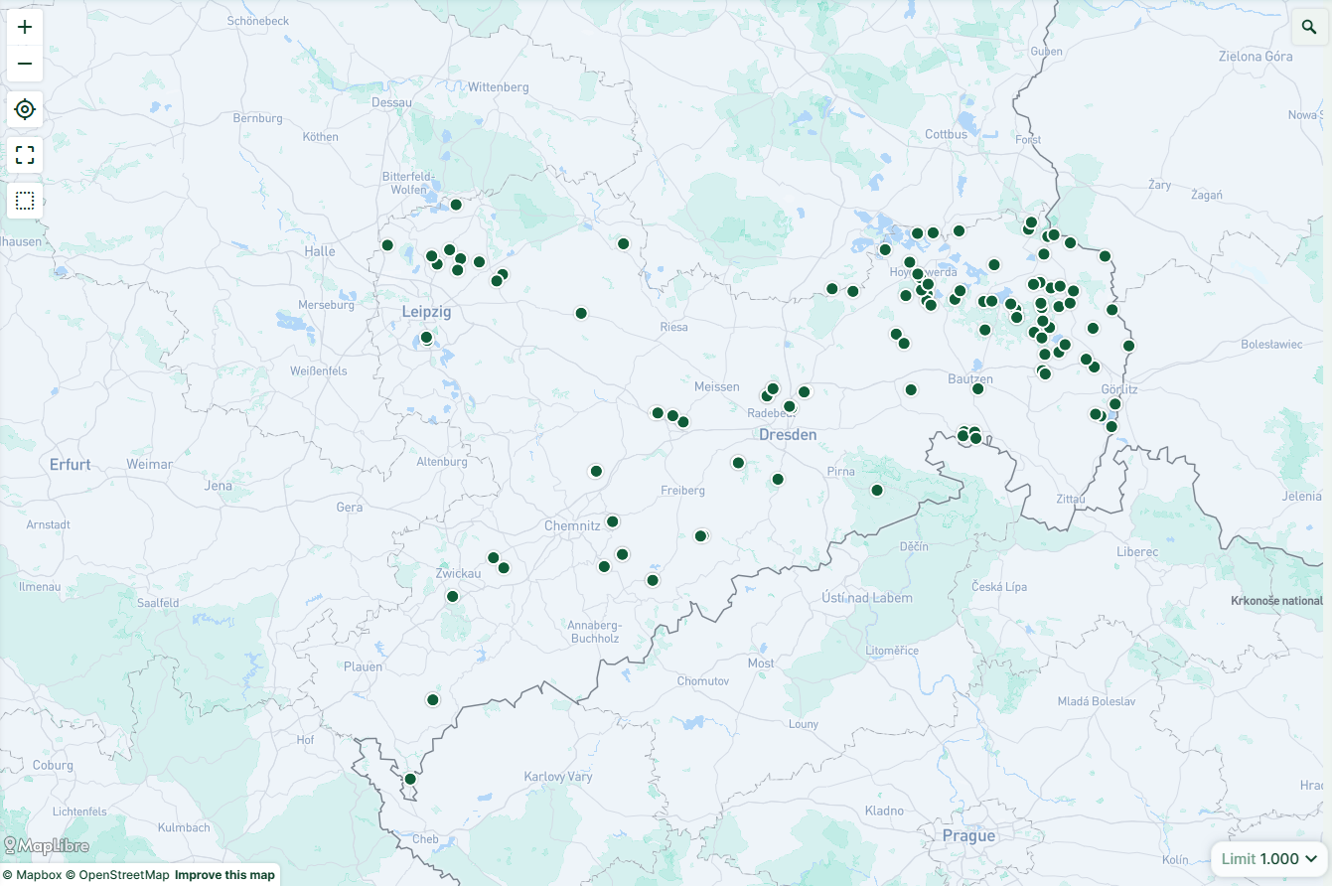This screenshot has width=1332, height=886.
Task: Click the Dresden city label
Action: pos(788,435)
